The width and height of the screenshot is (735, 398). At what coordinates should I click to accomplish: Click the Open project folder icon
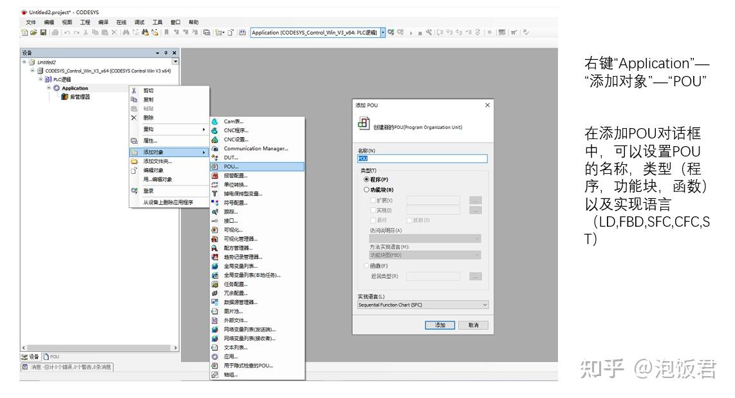[33, 32]
